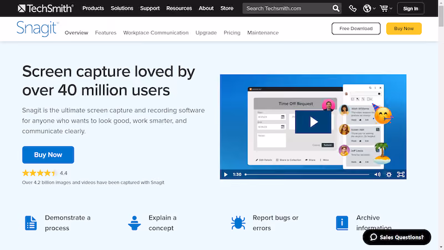
Task: Click the 1:30 video duration
Action: coord(237,174)
